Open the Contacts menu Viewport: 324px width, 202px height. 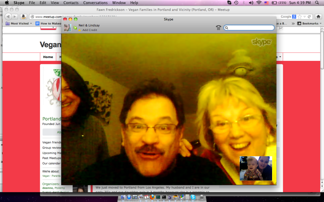click(x=71, y=3)
